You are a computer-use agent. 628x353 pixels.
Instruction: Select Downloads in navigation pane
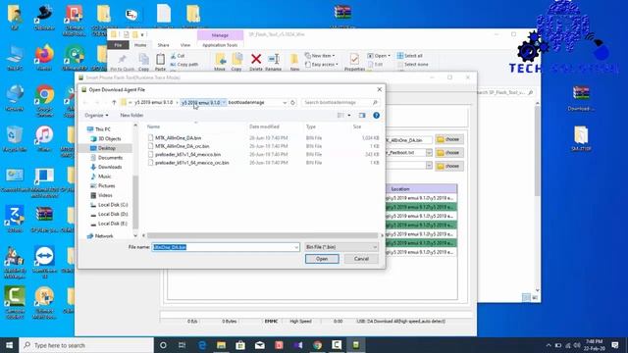pos(110,167)
